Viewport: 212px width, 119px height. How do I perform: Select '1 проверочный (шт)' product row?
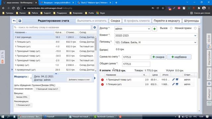click(x=54, y=70)
